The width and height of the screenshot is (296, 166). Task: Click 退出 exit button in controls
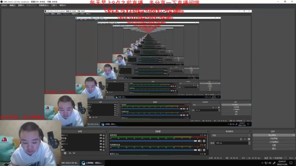[274, 149]
